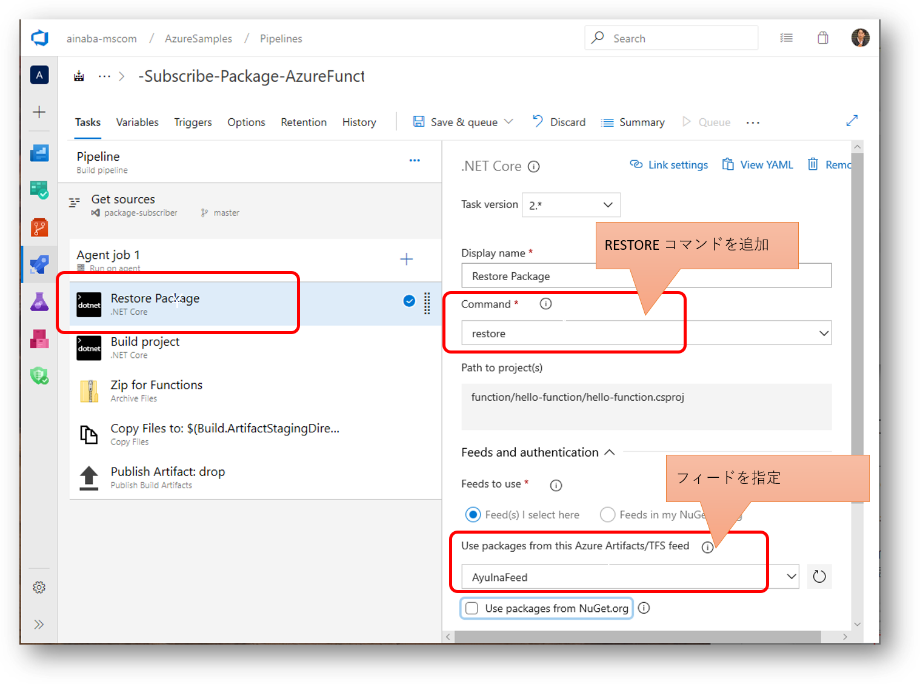The image size is (920, 684).
Task: Open the marketplace shopping bag icon
Action: [x=823, y=38]
